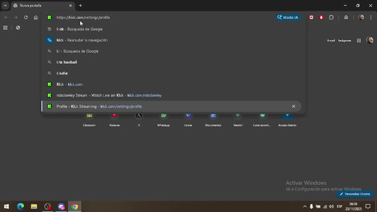Open the home page icon
This screenshot has height=212, width=377.
point(36,17)
